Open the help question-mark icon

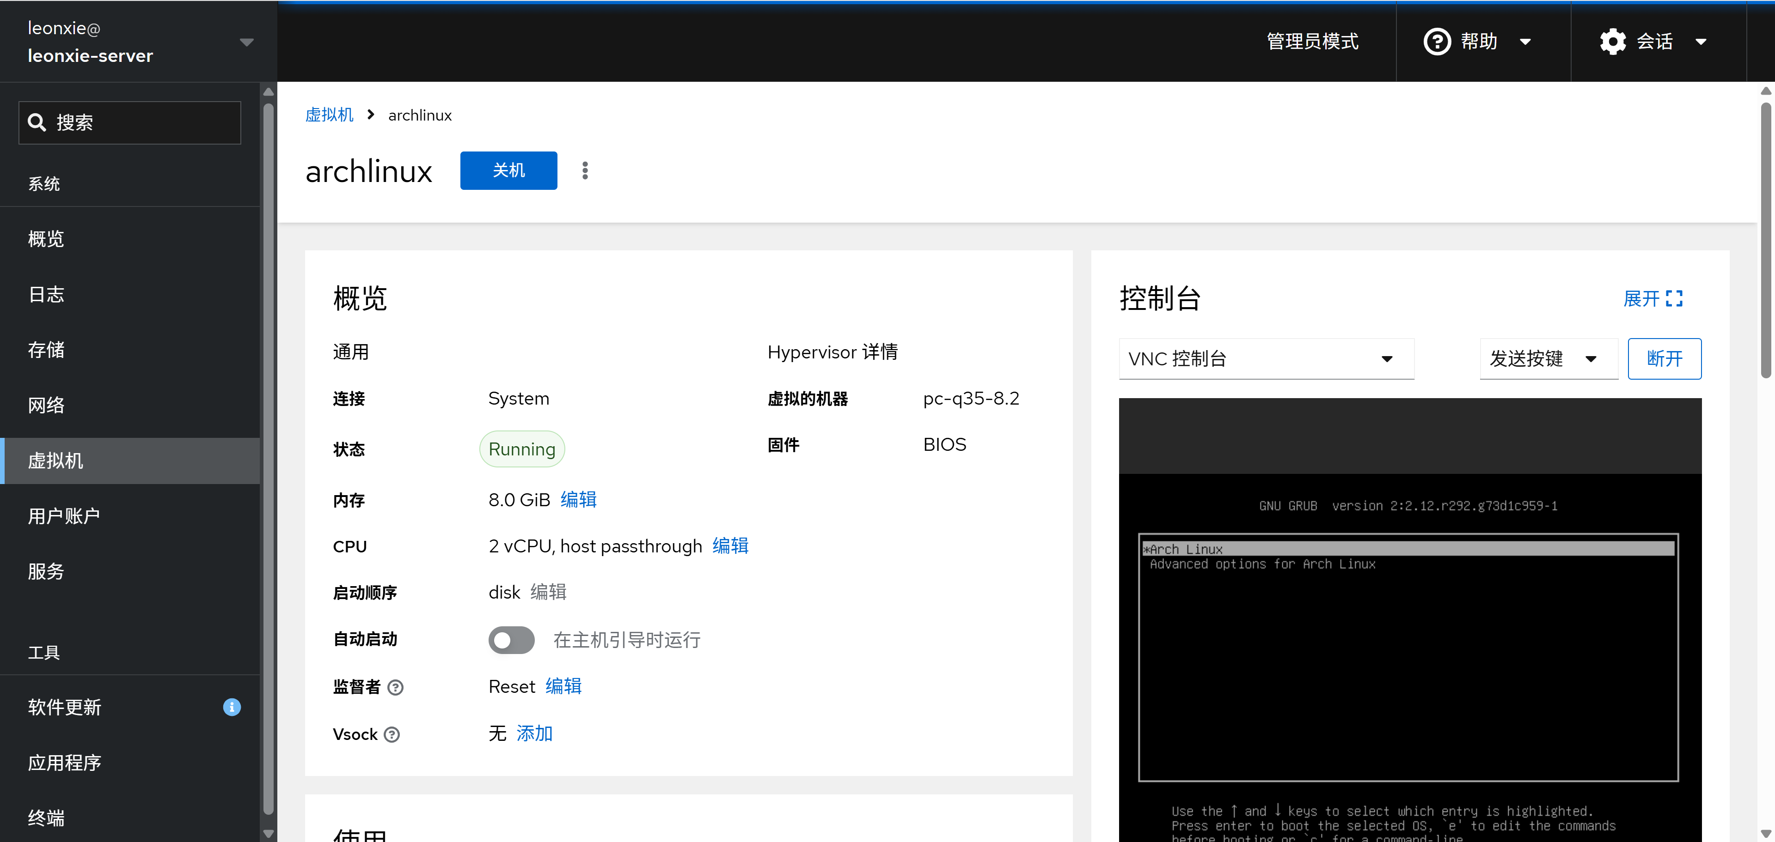click(x=1437, y=41)
